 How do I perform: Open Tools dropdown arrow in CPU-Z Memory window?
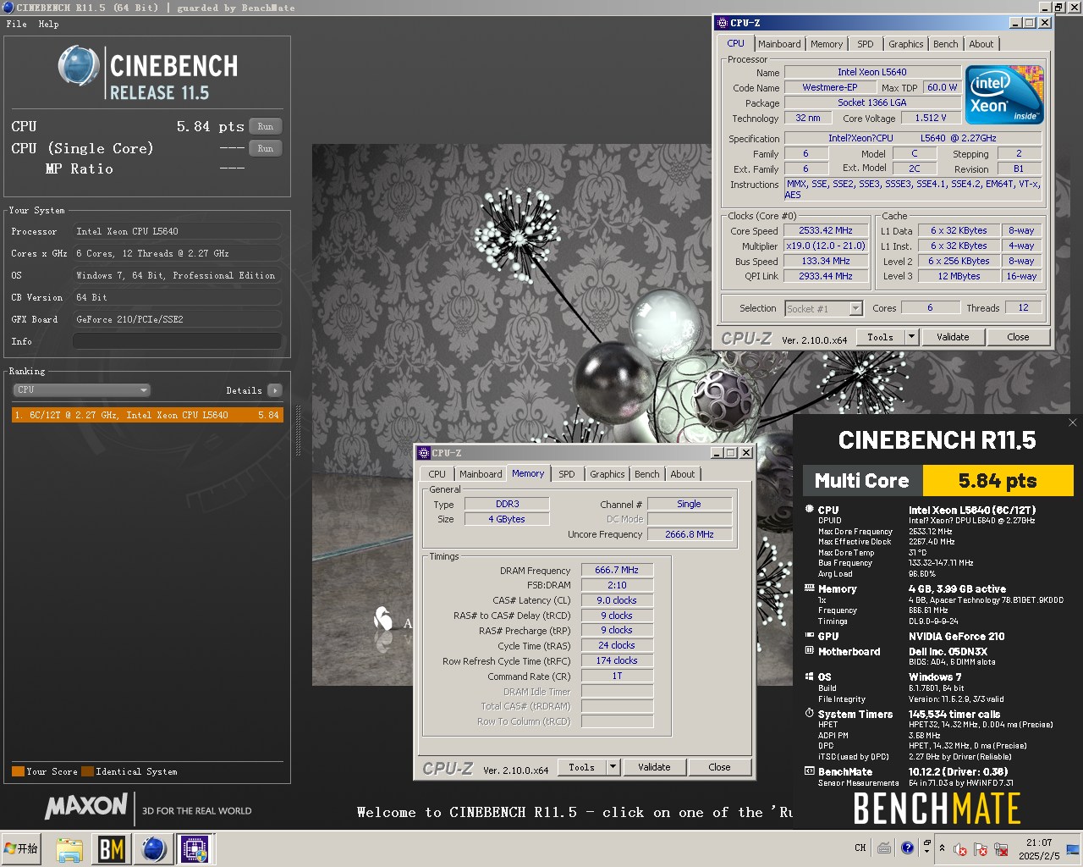[613, 767]
